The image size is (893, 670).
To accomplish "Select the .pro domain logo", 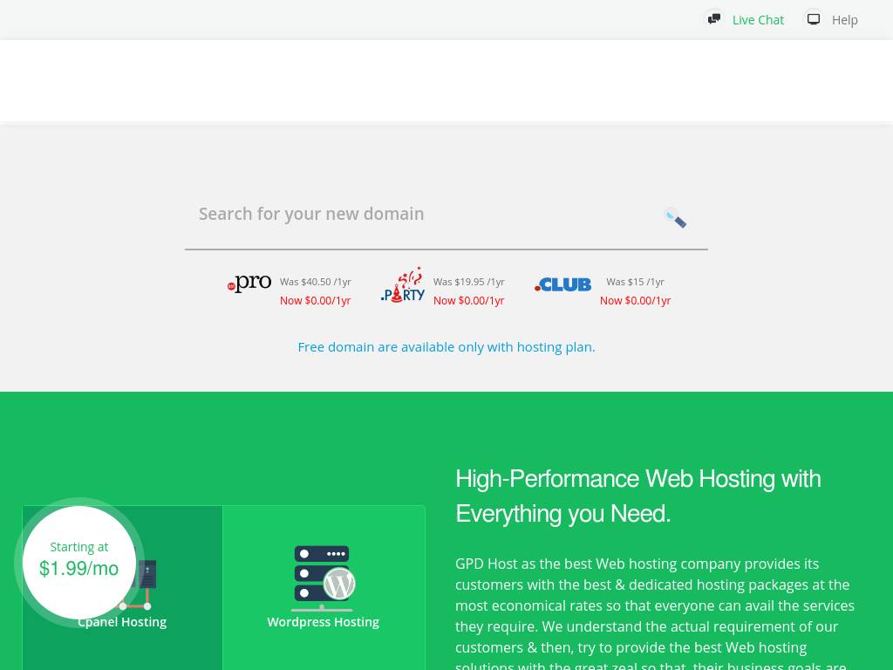I will coord(249,284).
